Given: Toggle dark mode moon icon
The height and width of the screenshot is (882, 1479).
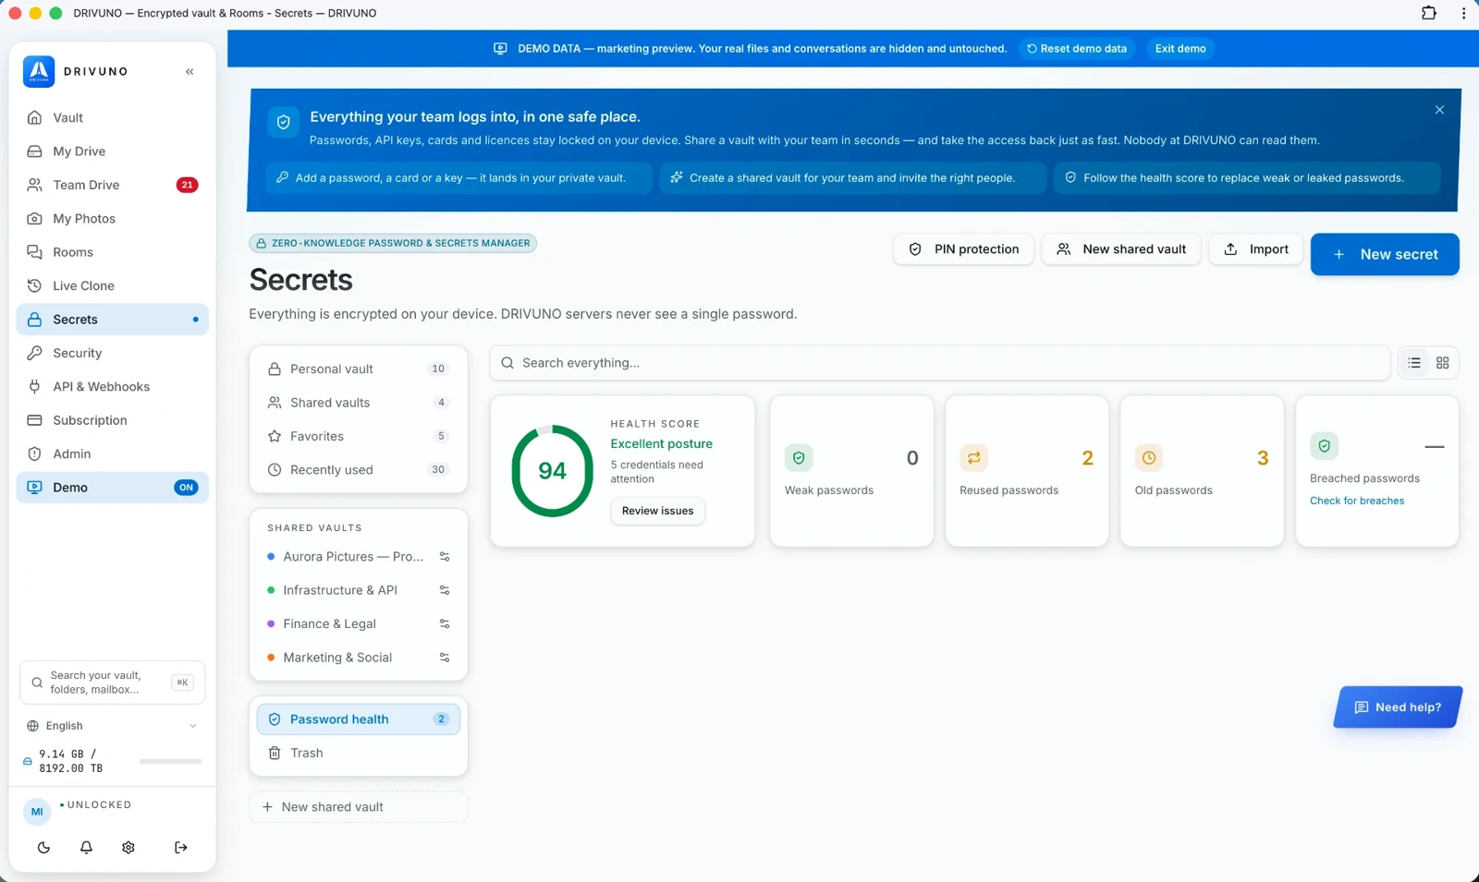Looking at the screenshot, I should coord(43,847).
